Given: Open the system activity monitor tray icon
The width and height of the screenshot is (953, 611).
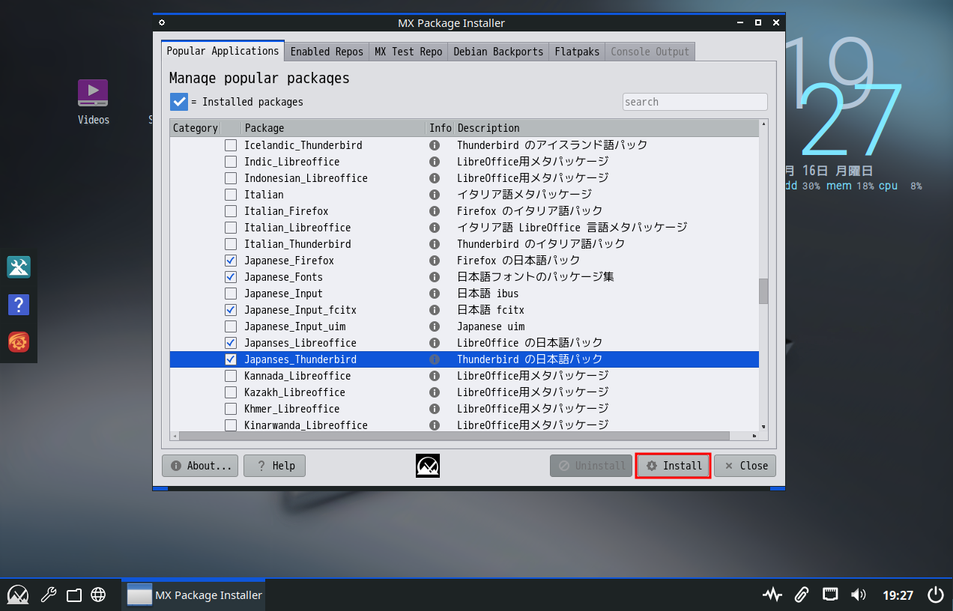Looking at the screenshot, I should (x=772, y=595).
